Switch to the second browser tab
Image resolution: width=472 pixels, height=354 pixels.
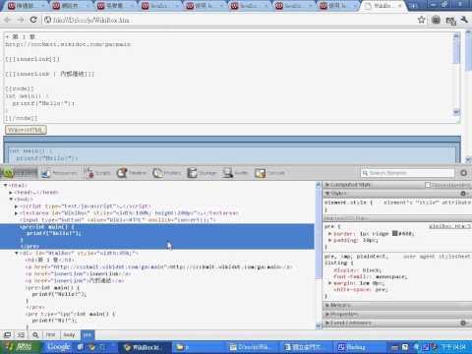pyautogui.click(x=71, y=6)
